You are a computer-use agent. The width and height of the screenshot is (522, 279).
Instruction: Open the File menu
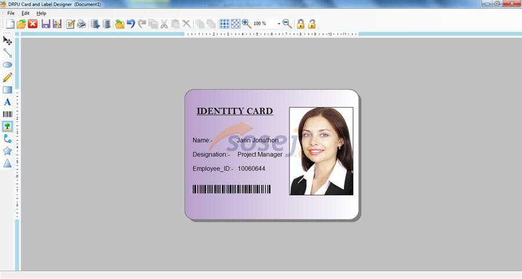(x=11, y=13)
